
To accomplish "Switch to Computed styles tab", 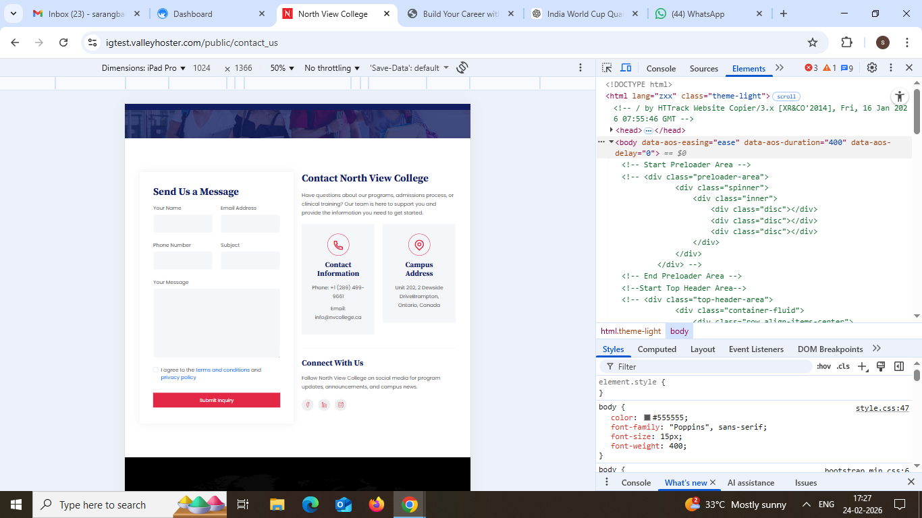I will (657, 349).
